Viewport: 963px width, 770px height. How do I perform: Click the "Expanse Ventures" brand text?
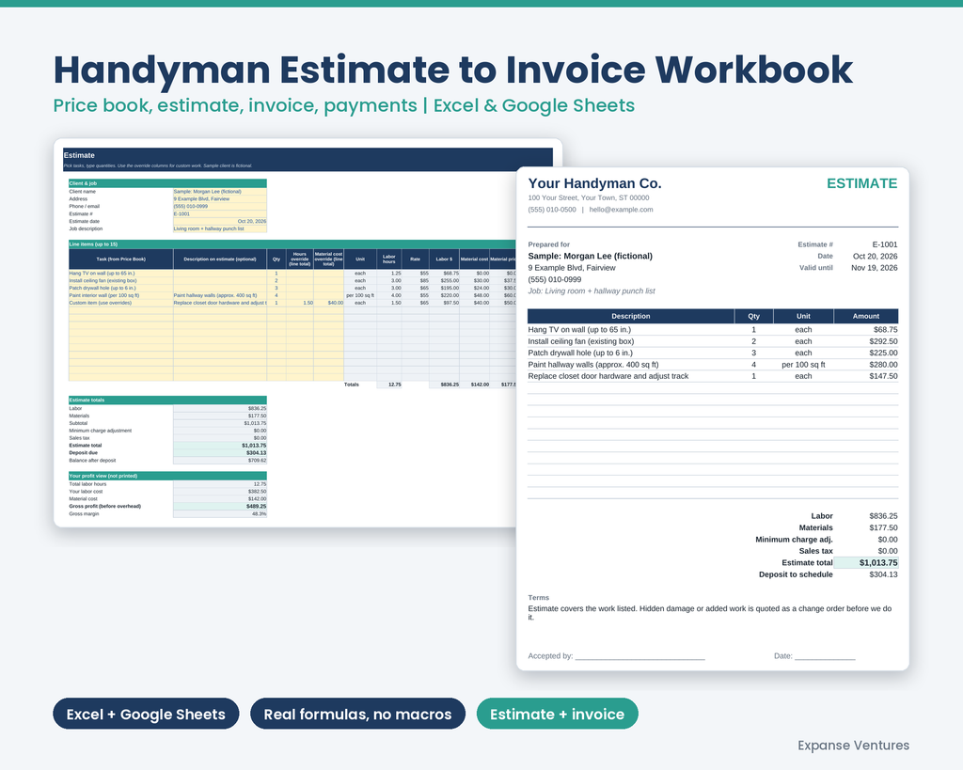coord(853,745)
